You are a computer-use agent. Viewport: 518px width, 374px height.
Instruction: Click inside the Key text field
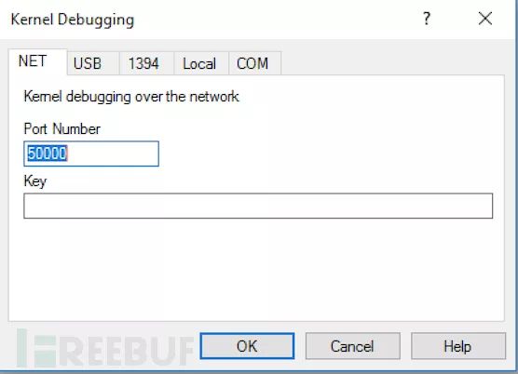(x=258, y=206)
